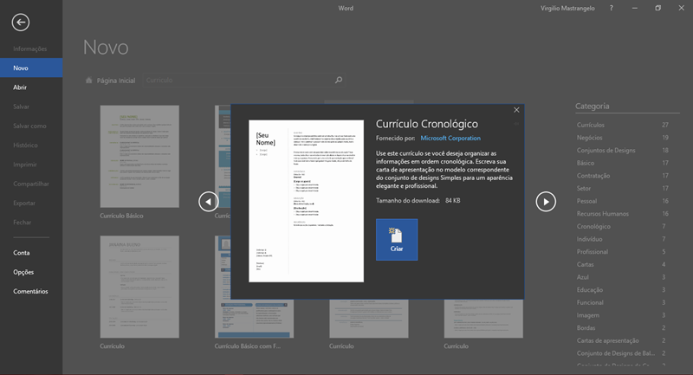693x375 pixels.
Task: Click the Criar template button
Action: tap(397, 239)
